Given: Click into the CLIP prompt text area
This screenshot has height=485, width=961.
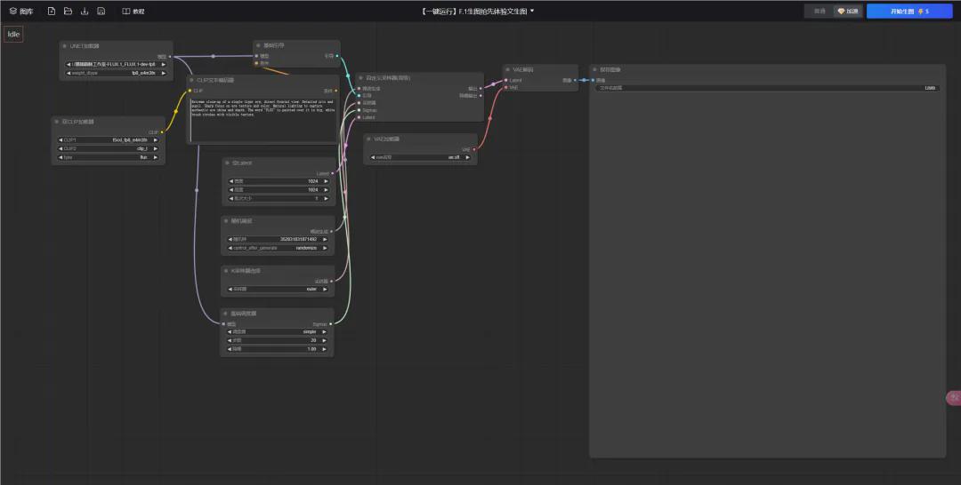Looking at the screenshot, I should (x=262, y=120).
